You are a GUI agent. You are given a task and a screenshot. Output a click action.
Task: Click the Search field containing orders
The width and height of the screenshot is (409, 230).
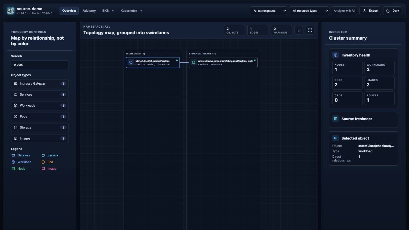pos(40,65)
